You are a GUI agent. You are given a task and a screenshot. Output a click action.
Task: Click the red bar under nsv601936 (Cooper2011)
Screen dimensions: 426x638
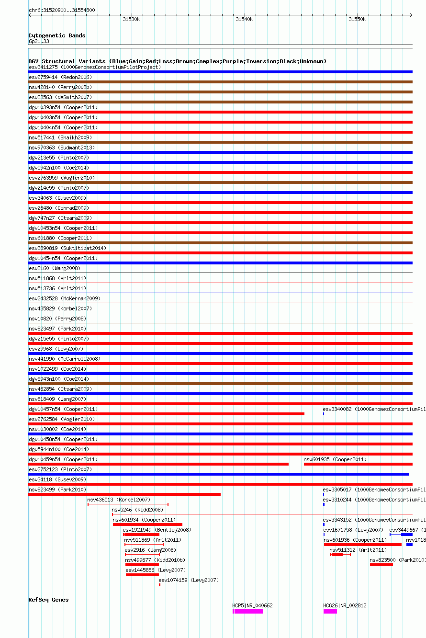363,545
